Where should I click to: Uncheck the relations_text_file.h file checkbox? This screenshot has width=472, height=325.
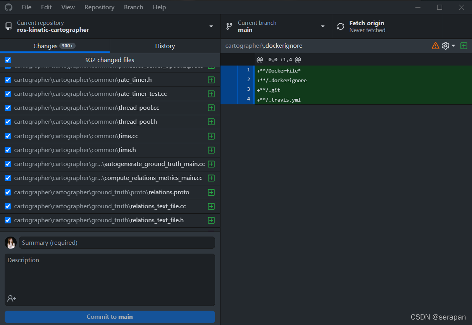[8, 220]
